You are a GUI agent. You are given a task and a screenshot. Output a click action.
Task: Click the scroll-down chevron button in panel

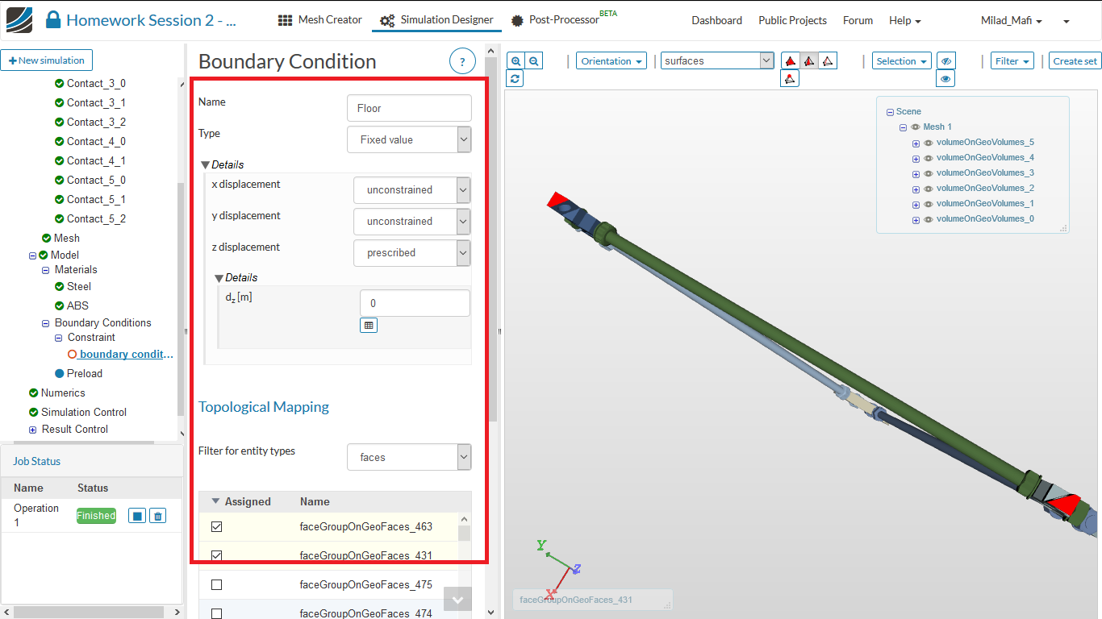pos(457,599)
